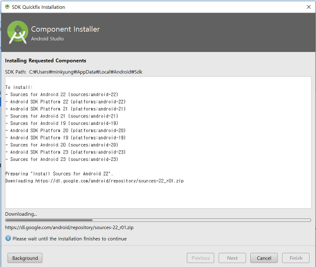Click the disabled Finish button
316x267 pixels.
tap(296, 258)
